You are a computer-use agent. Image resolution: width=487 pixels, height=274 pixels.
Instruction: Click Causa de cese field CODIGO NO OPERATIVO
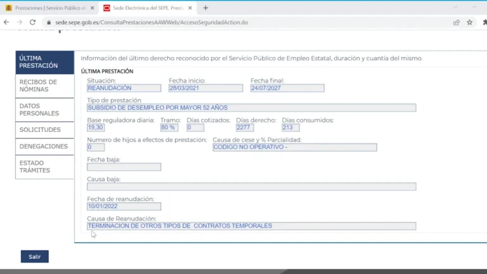(295, 147)
